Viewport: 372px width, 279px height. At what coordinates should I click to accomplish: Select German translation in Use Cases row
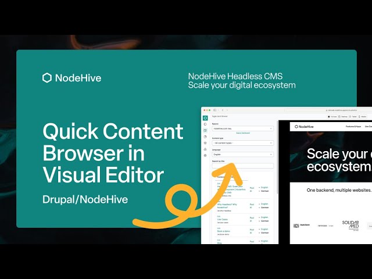[265, 221]
